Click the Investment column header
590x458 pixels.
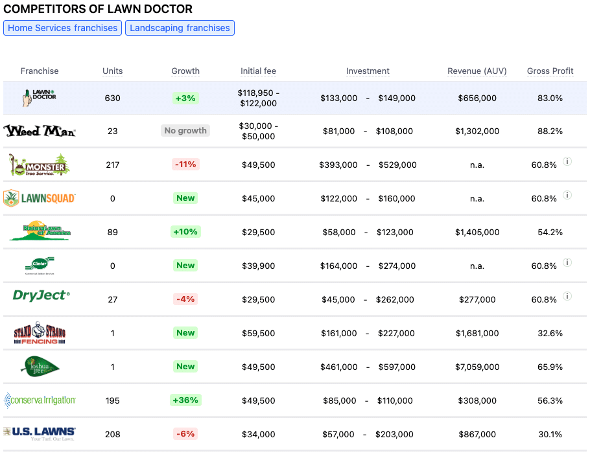tap(368, 71)
